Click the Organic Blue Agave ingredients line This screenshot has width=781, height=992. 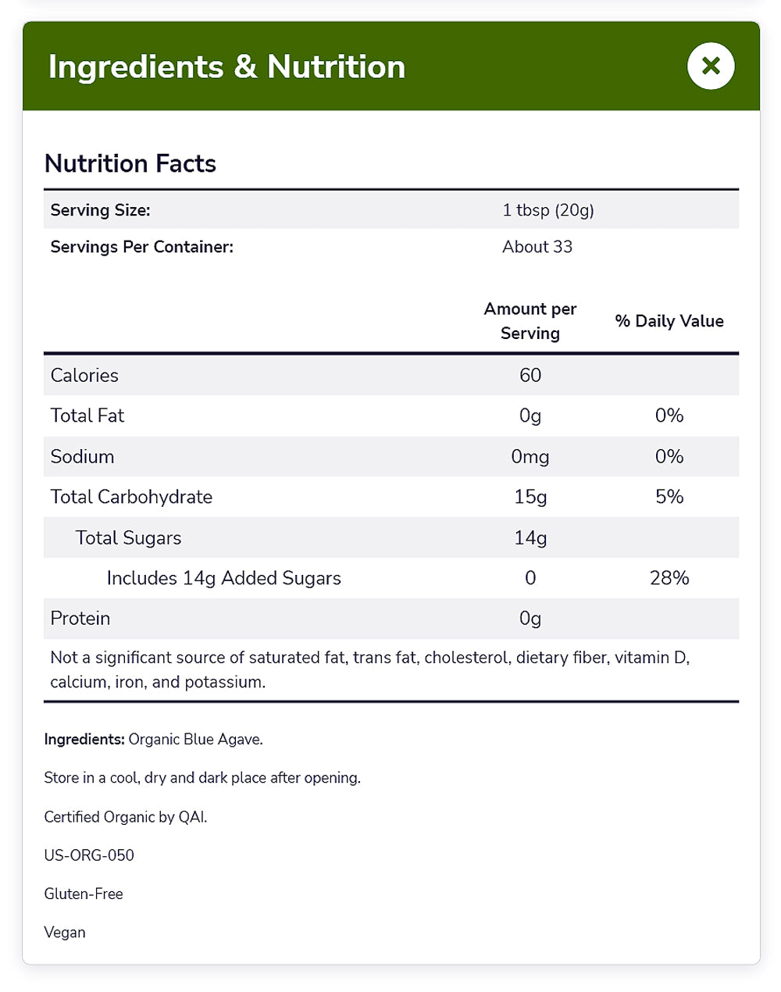[x=154, y=740]
